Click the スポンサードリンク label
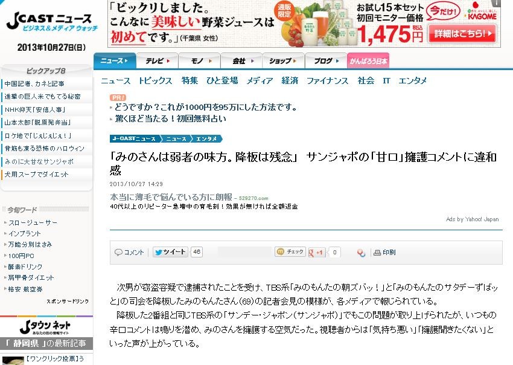Viewport: 513px width, 365px height. (x=68, y=301)
